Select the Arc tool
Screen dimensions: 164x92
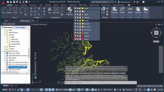coord(21,10)
